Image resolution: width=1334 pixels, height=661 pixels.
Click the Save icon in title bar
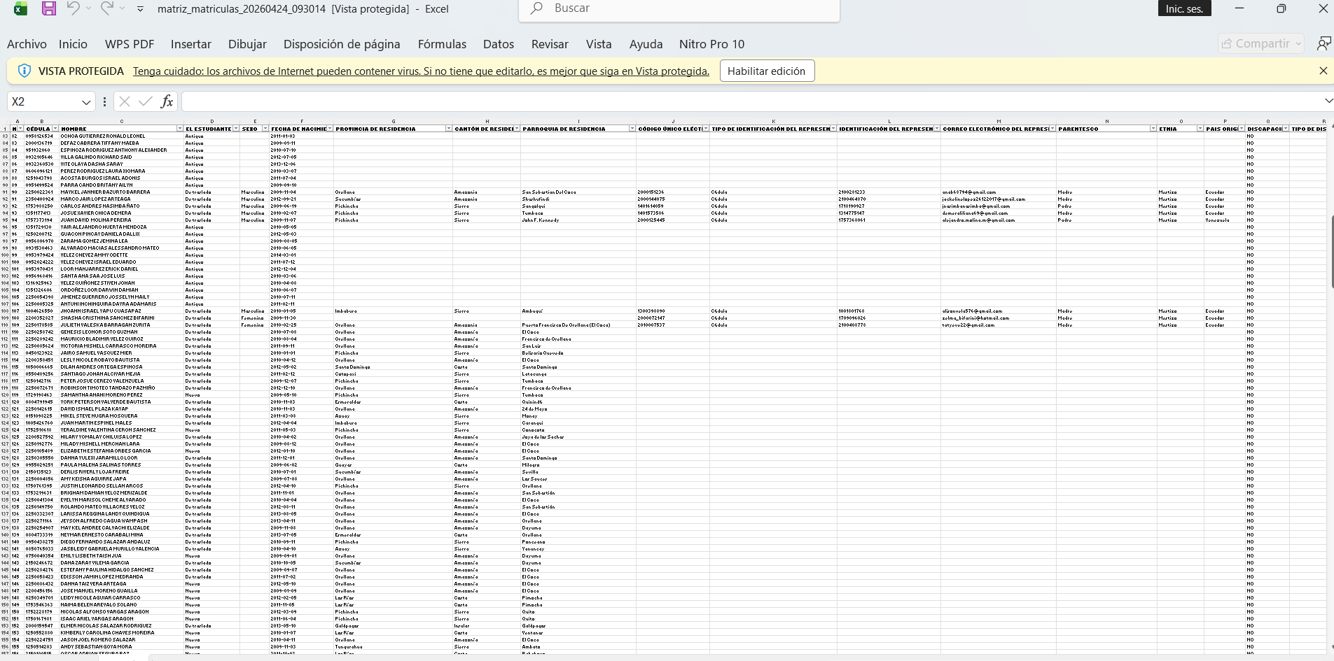48,9
